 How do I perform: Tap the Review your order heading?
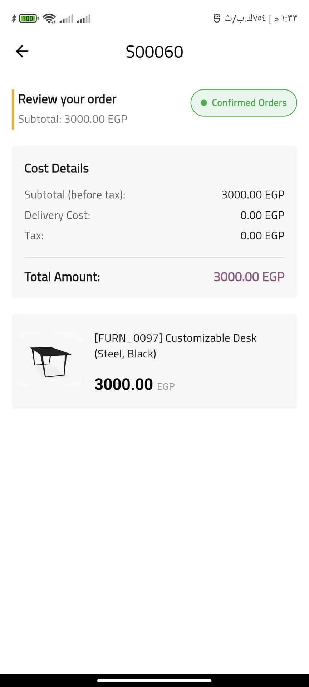[x=67, y=99]
